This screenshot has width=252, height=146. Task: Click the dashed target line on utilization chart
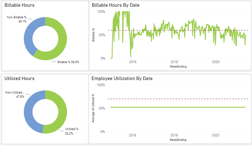coord(178,99)
